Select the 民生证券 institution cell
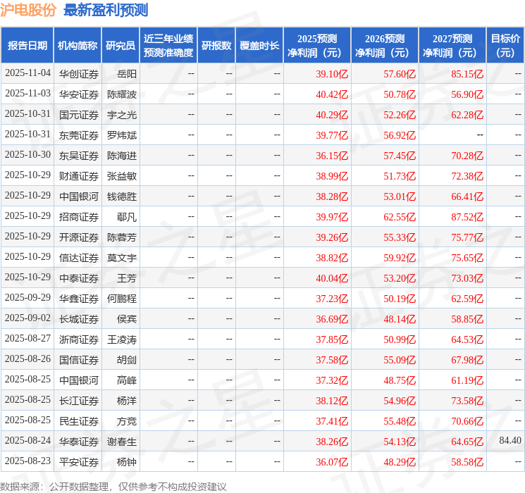525x493 pixels. click(x=79, y=421)
